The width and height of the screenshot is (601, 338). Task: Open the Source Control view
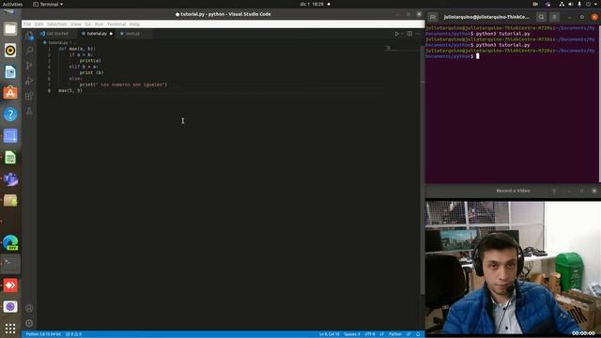pyautogui.click(x=29, y=66)
